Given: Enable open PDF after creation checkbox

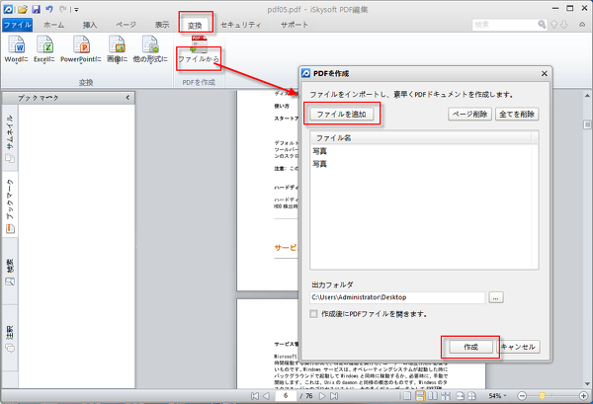Looking at the screenshot, I should pos(314,314).
